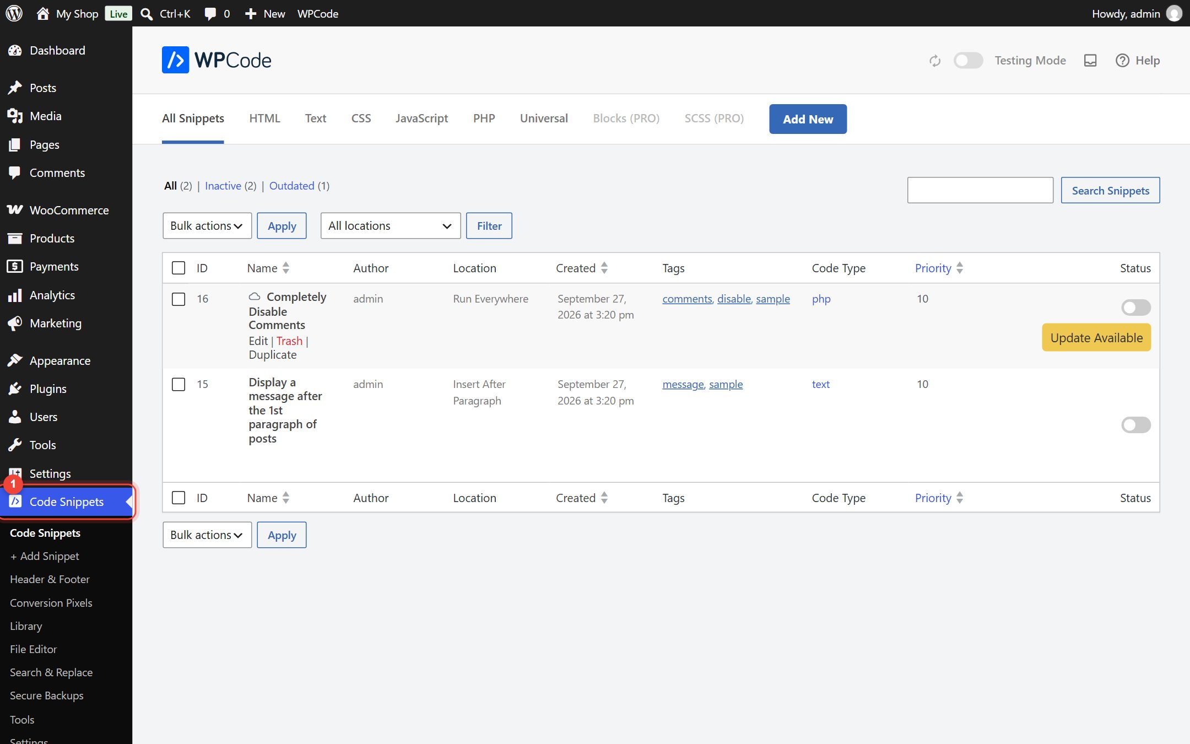Image resolution: width=1190 pixels, height=744 pixels.
Task: Switch to the PHP tab
Action: click(484, 118)
